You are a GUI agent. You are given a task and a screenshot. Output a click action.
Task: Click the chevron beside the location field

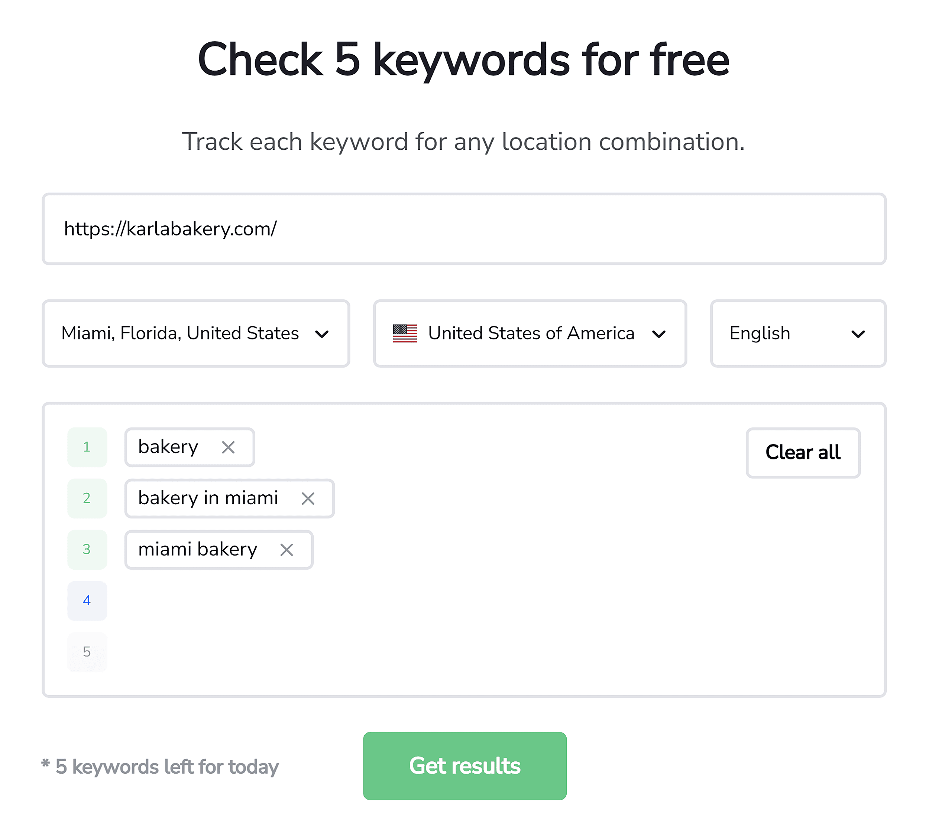click(322, 334)
